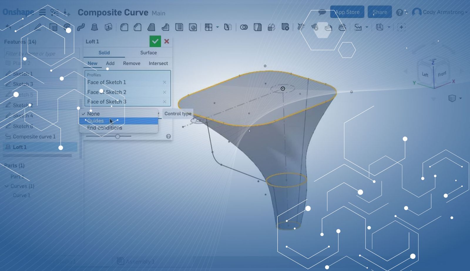Collapse the Curves (1) tree section
This screenshot has width=470, height=271.
(x=6, y=186)
